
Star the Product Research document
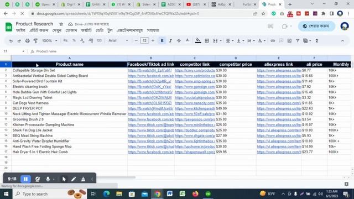pyautogui.click(x=61, y=24)
